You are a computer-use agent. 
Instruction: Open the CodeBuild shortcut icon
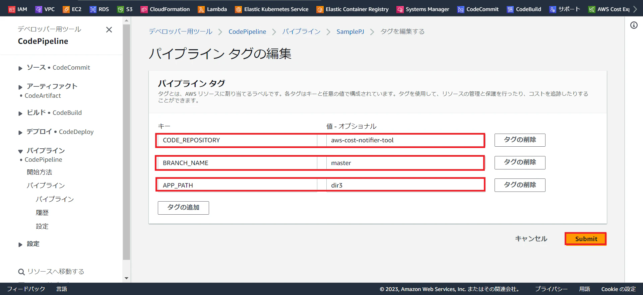(510, 9)
